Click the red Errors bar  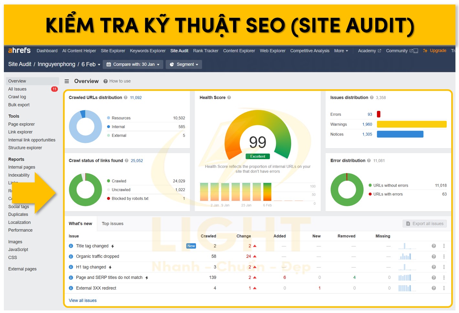(x=379, y=114)
